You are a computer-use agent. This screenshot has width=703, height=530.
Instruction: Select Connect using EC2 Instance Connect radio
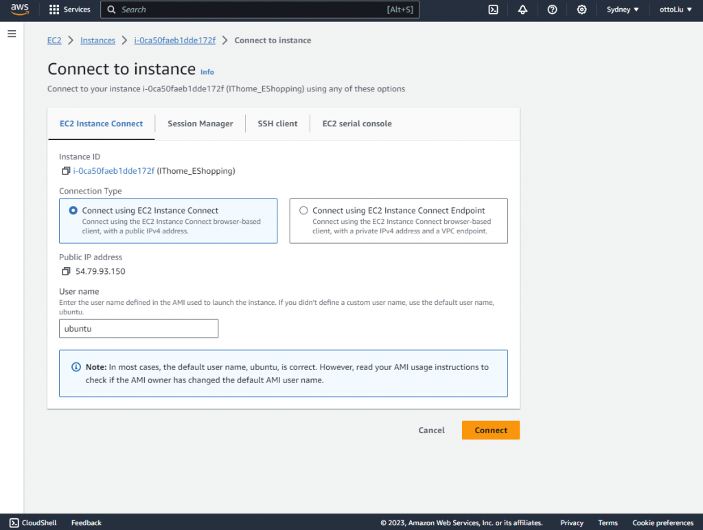click(73, 210)
